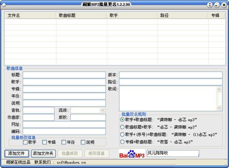The height and width of the screenshot is (168, 229).
Task: Sort by 歌手 column header
Action: click(x=132, y=16)
